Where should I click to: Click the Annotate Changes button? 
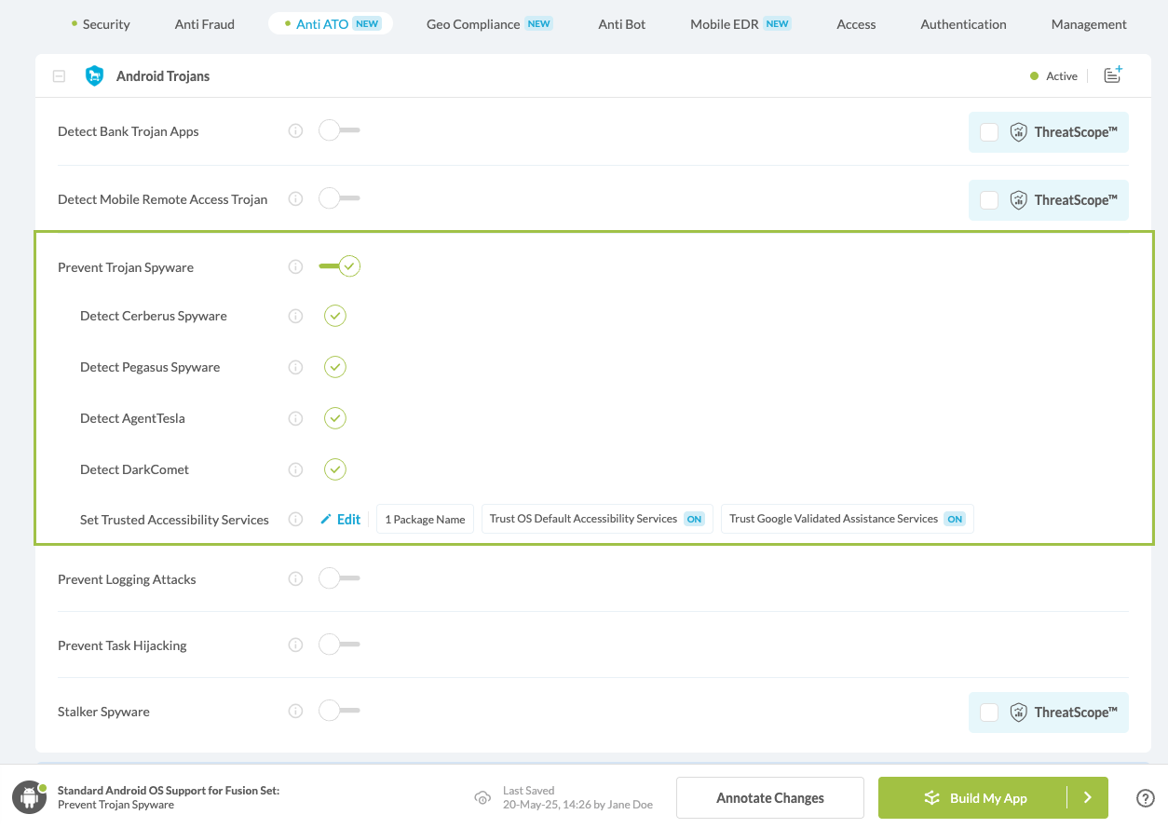click(770, 798)
